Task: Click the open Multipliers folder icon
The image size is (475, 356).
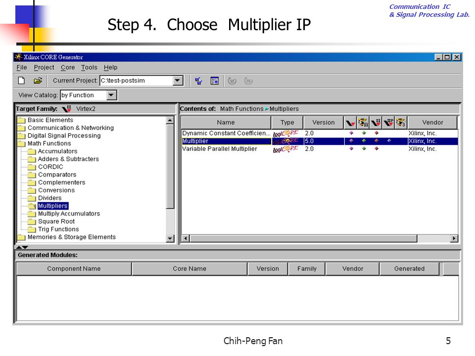Action: pyautogui.click(x=32, y=206)
